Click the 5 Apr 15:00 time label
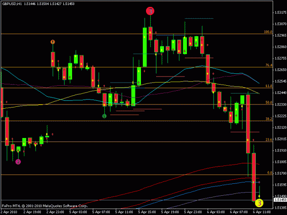Viewport: 287px width, 215px height. point(147,212)
